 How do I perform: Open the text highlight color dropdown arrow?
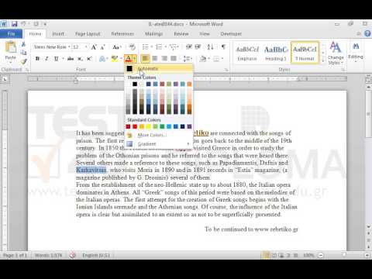coord(121,59)
